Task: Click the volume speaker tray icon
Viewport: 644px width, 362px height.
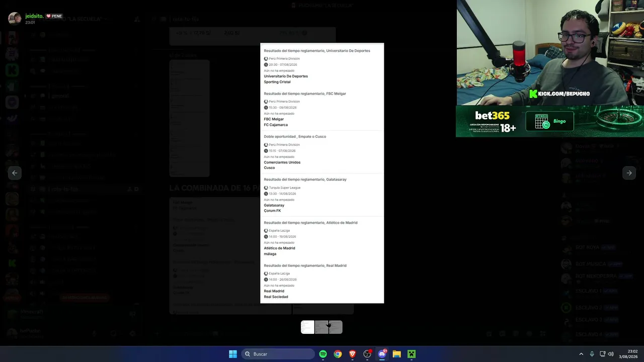Action: [611, 354]
